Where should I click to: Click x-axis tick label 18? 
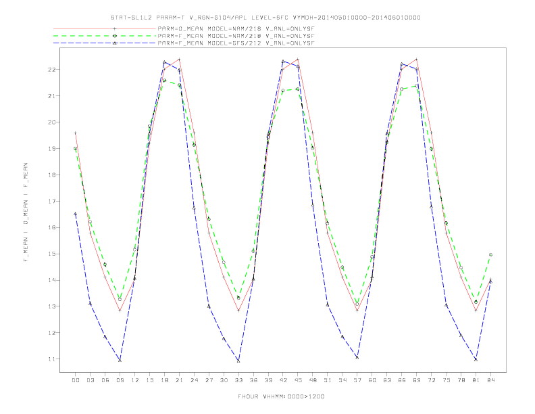point(164,380)
